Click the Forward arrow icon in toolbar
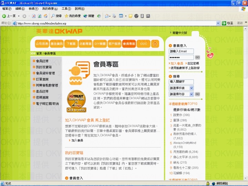The width and height of the screenshot is (248, 186). coord(24,16)
